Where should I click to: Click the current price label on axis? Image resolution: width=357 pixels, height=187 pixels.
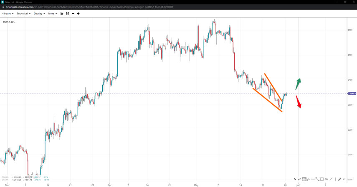[x=352, y=93]
